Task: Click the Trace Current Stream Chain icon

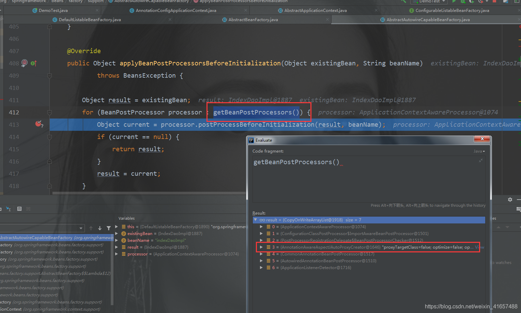Action: (x=28, y=209)
